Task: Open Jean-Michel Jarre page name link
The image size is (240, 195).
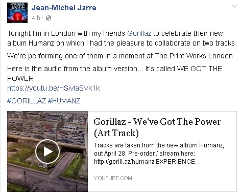Action: click(x=64, y=8)
